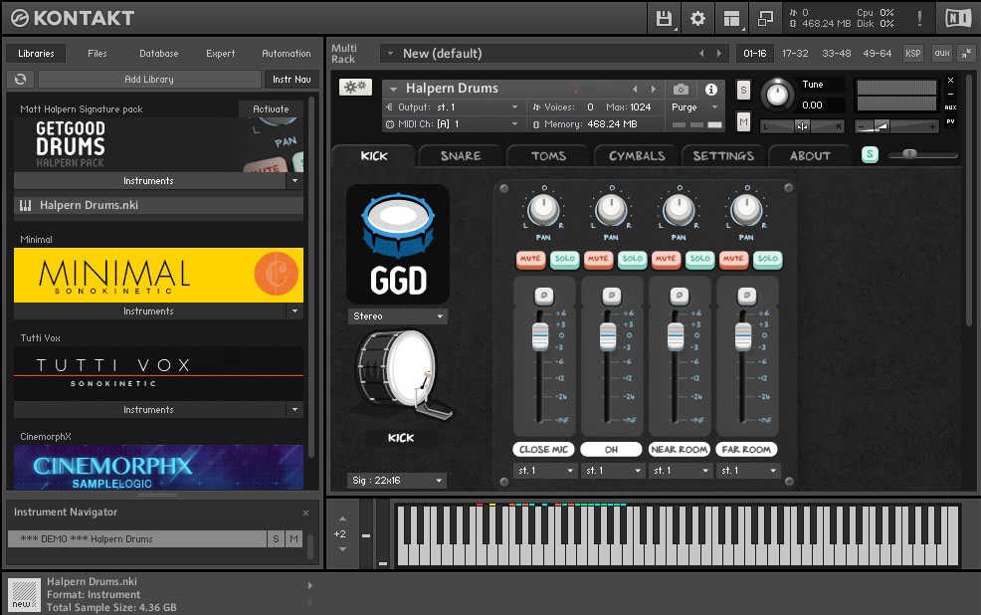The height and width of the screenshot is (615, 981).
Task: Click the Add Library button
Action: (x=149, y=79)
